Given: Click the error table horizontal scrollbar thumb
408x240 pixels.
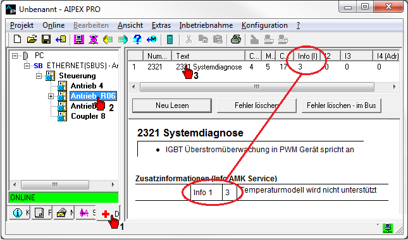Looking at the screenshot, I should pos(257,87).
